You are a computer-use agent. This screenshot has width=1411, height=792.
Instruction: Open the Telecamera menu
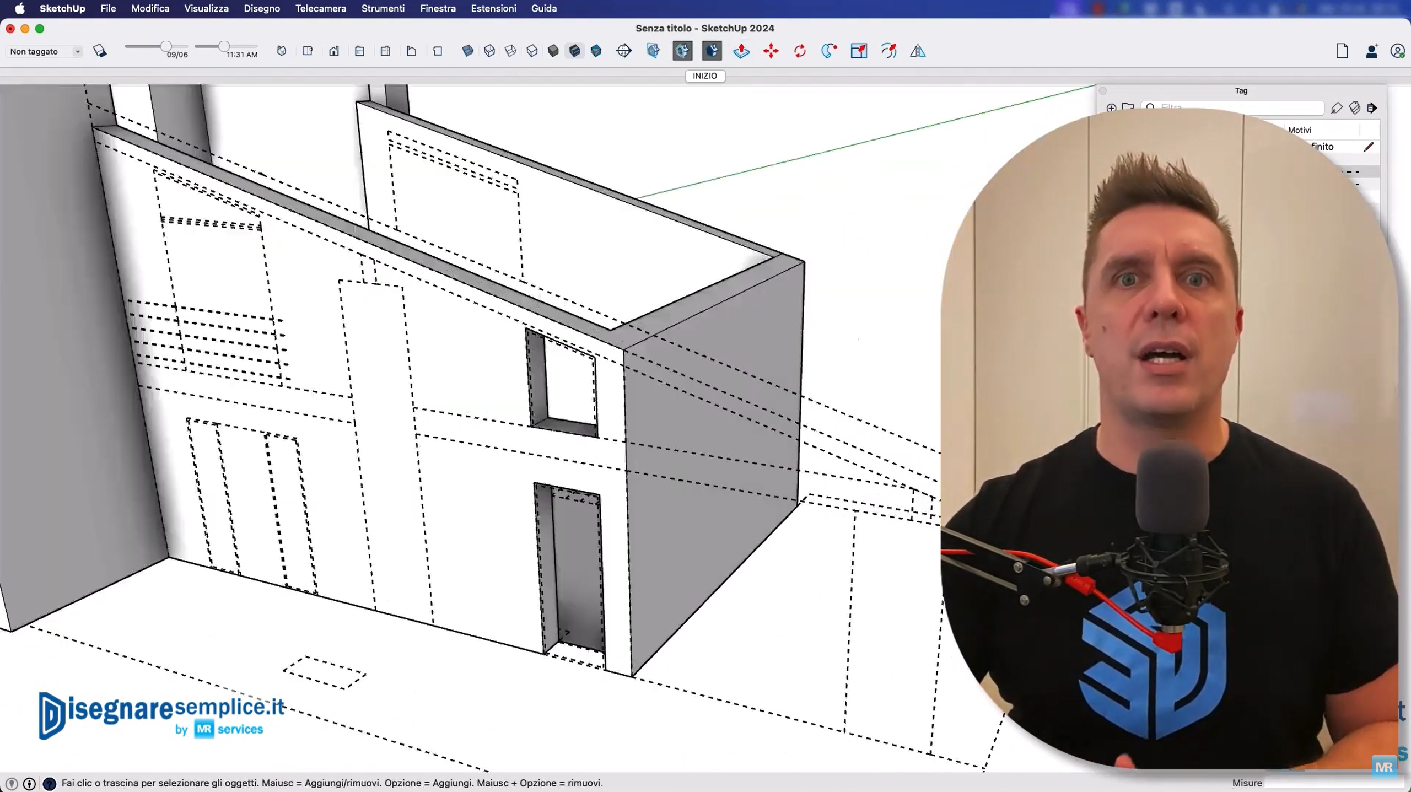coord(321,8)
